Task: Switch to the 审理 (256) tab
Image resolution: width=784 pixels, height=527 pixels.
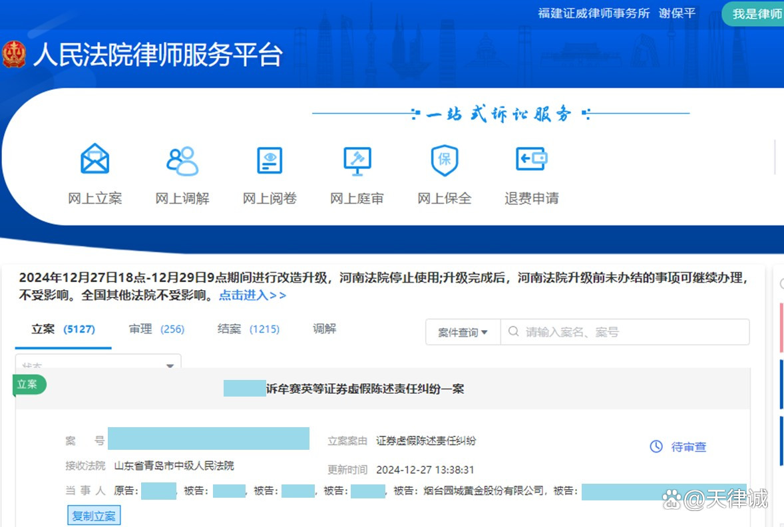Action: [x=156, y=329]
